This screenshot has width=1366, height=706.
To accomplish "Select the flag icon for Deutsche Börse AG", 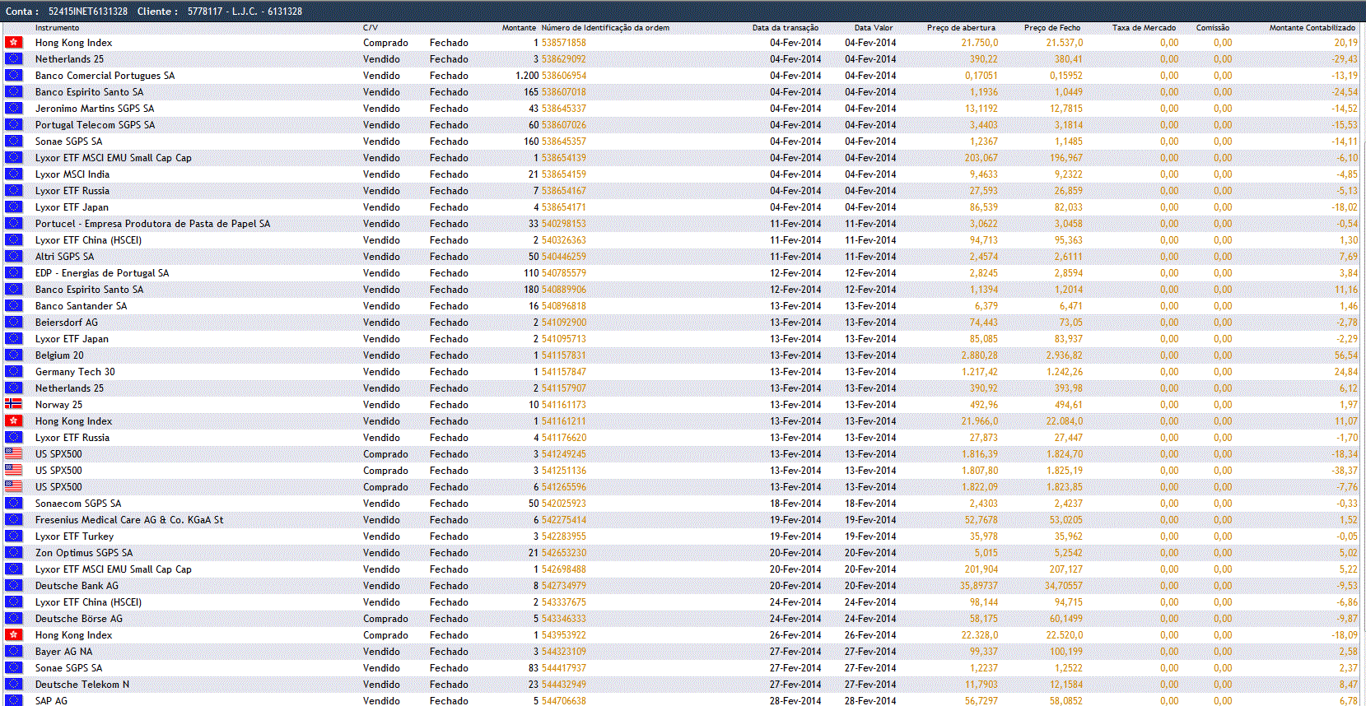I will pyautogui.click(x=13, y=618).
